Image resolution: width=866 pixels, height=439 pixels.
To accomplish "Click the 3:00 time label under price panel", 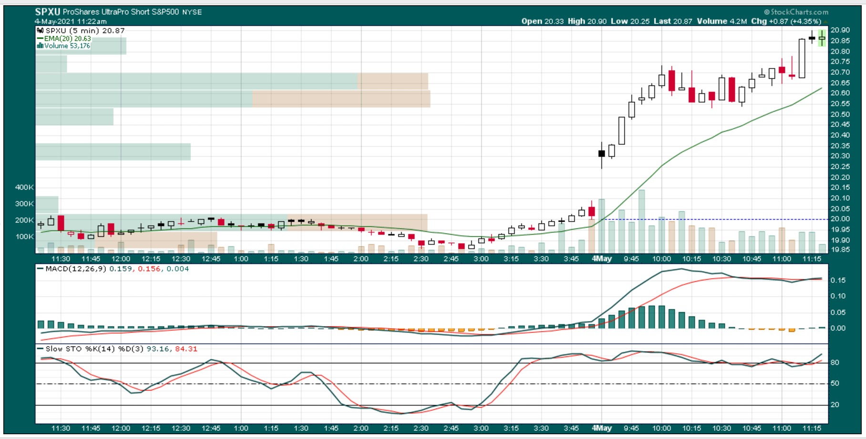I will [481, 259].
